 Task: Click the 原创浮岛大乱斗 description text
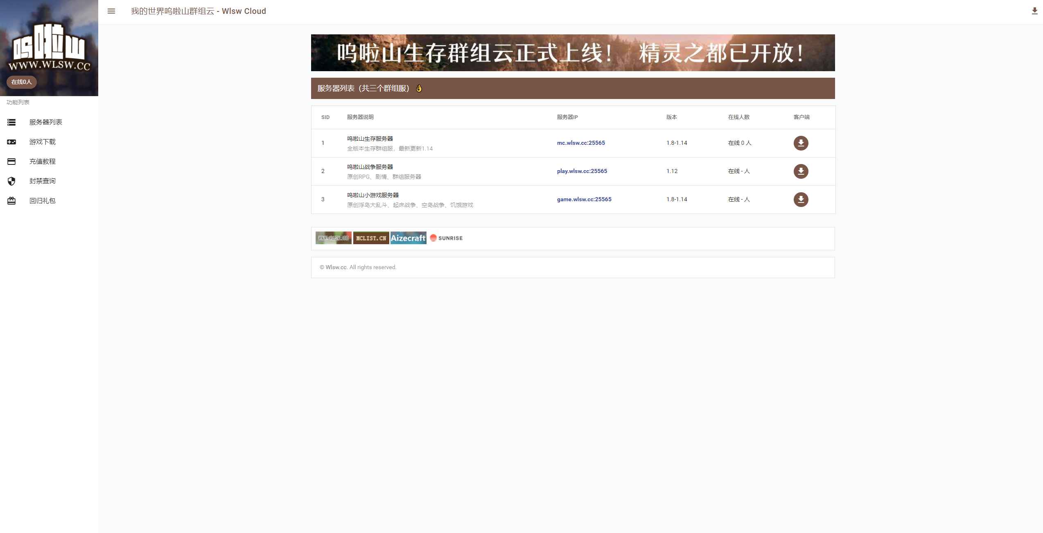click(410, 205)
